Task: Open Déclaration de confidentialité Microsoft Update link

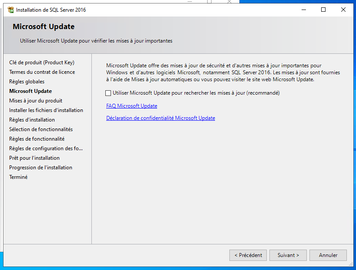Action: tap(161, 118)
